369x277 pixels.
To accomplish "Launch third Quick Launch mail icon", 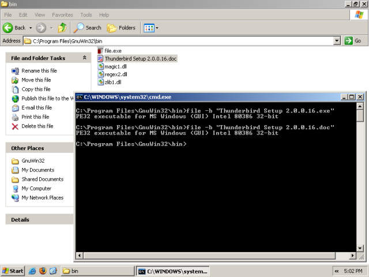I will [x=53, y=271].
